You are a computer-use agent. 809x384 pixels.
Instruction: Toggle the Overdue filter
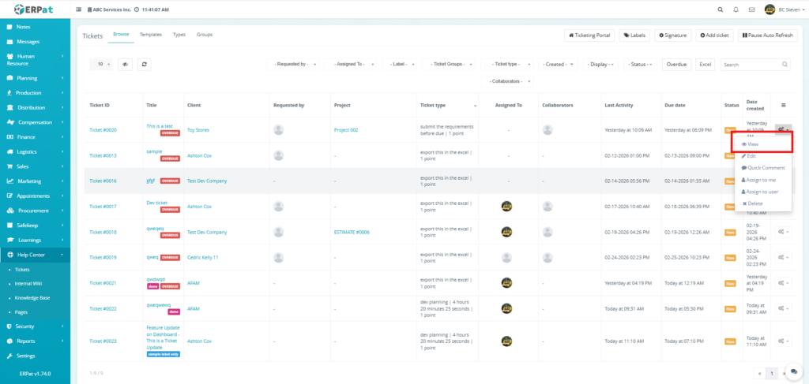(676, 65)
